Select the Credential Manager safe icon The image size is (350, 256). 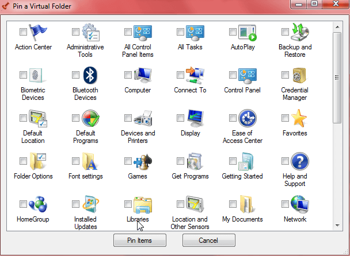point(299,75)
